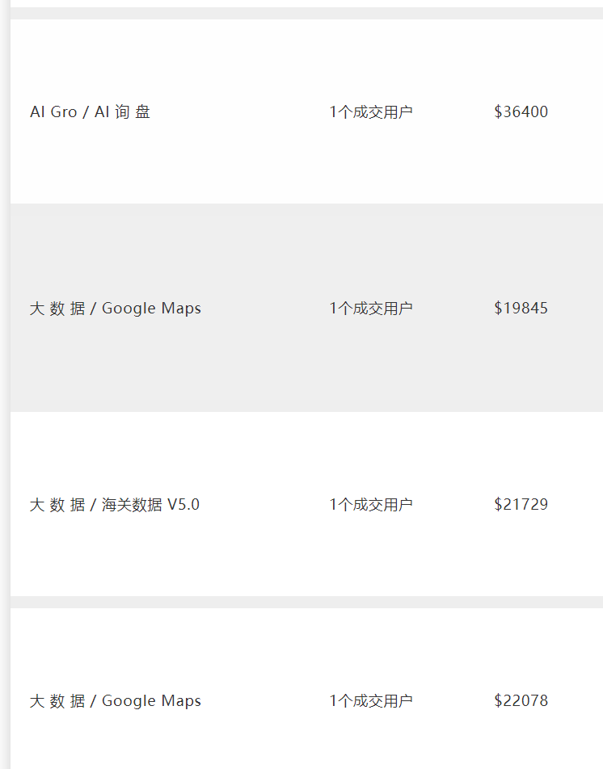Click the "海关数据 V5.0" text
This screenshot has width=603, height=769.
click(150, 505)
